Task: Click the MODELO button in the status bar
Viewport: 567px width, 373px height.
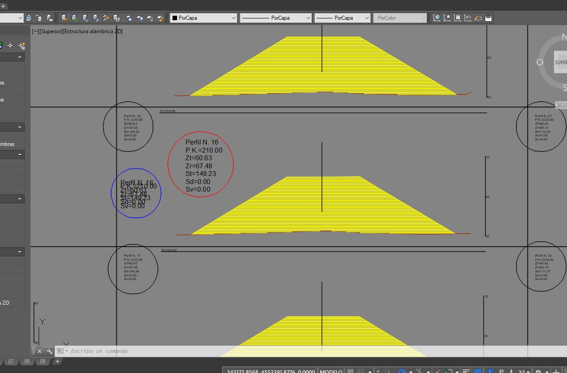Action: point(331,372)
